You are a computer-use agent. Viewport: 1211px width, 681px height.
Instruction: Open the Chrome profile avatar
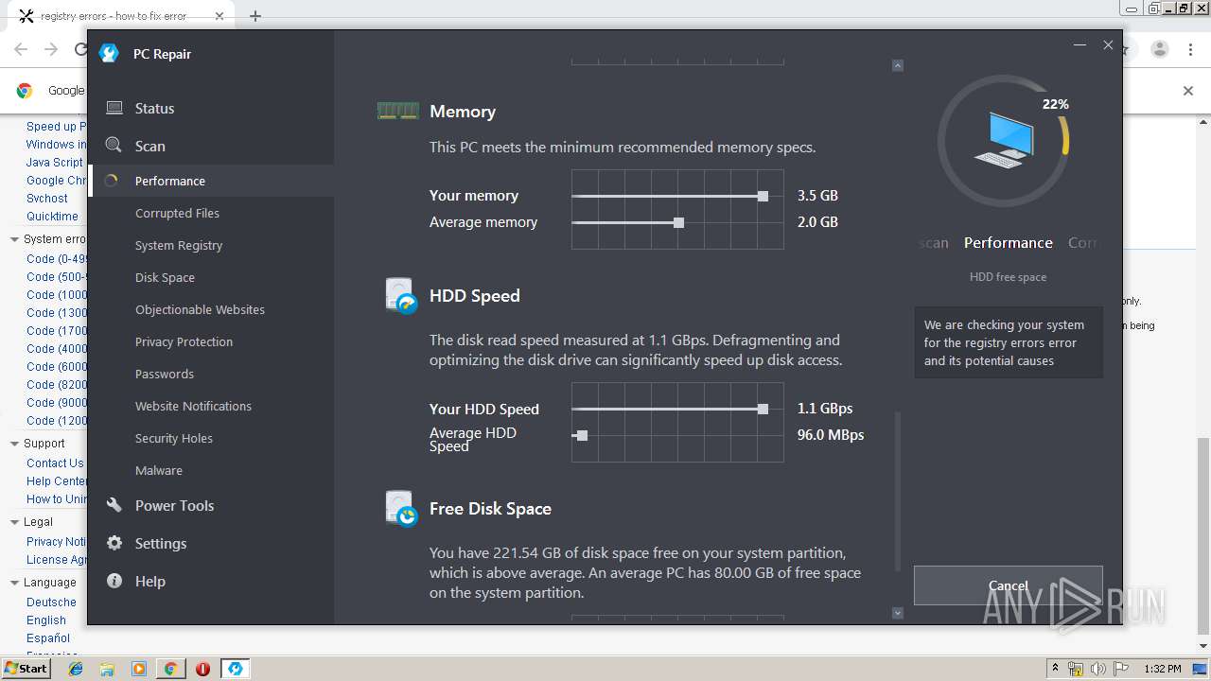1159,49
